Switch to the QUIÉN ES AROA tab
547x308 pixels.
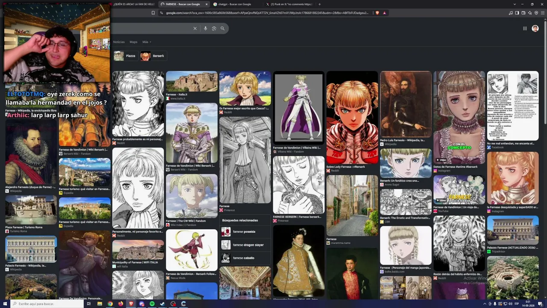click(134, 4)
